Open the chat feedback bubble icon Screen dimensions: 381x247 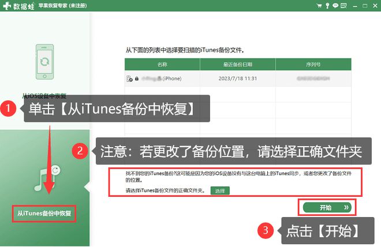click(x=335, y=6)
